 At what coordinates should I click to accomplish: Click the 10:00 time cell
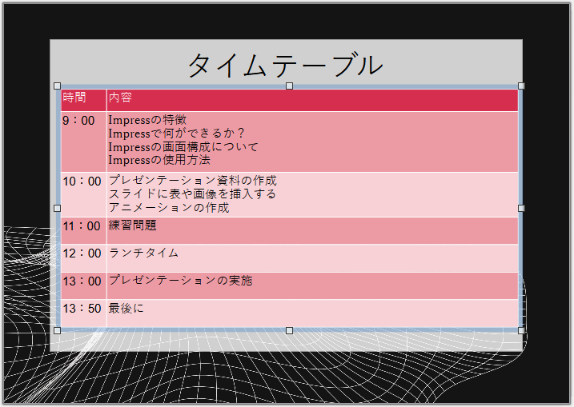(83, 194)
